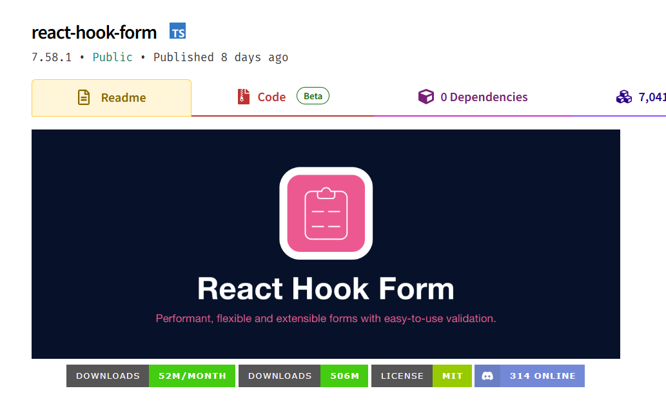Switch to the 0 Dependencies tab
This screenshot has height=411, width=666.
coord(473,96)
